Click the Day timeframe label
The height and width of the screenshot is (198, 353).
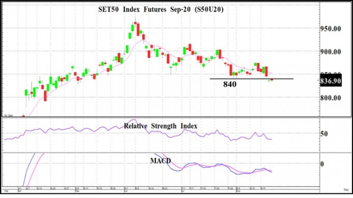(x=346, y=190)
